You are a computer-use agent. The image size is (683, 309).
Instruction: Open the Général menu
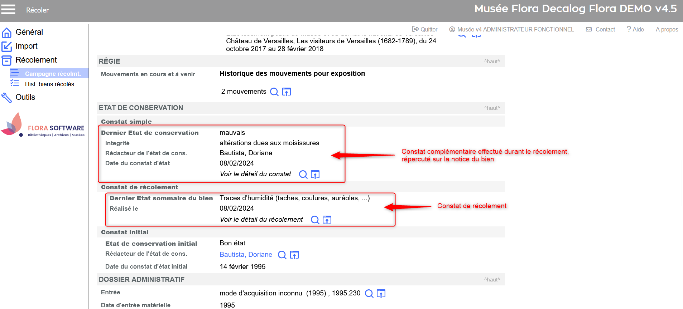click(x=29, y=32)
